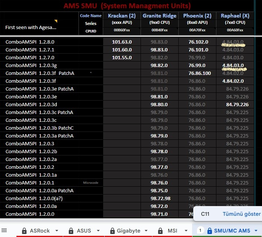The image size is (262, 237).
Task: Select the Code Name header cell
Action: 91,16
